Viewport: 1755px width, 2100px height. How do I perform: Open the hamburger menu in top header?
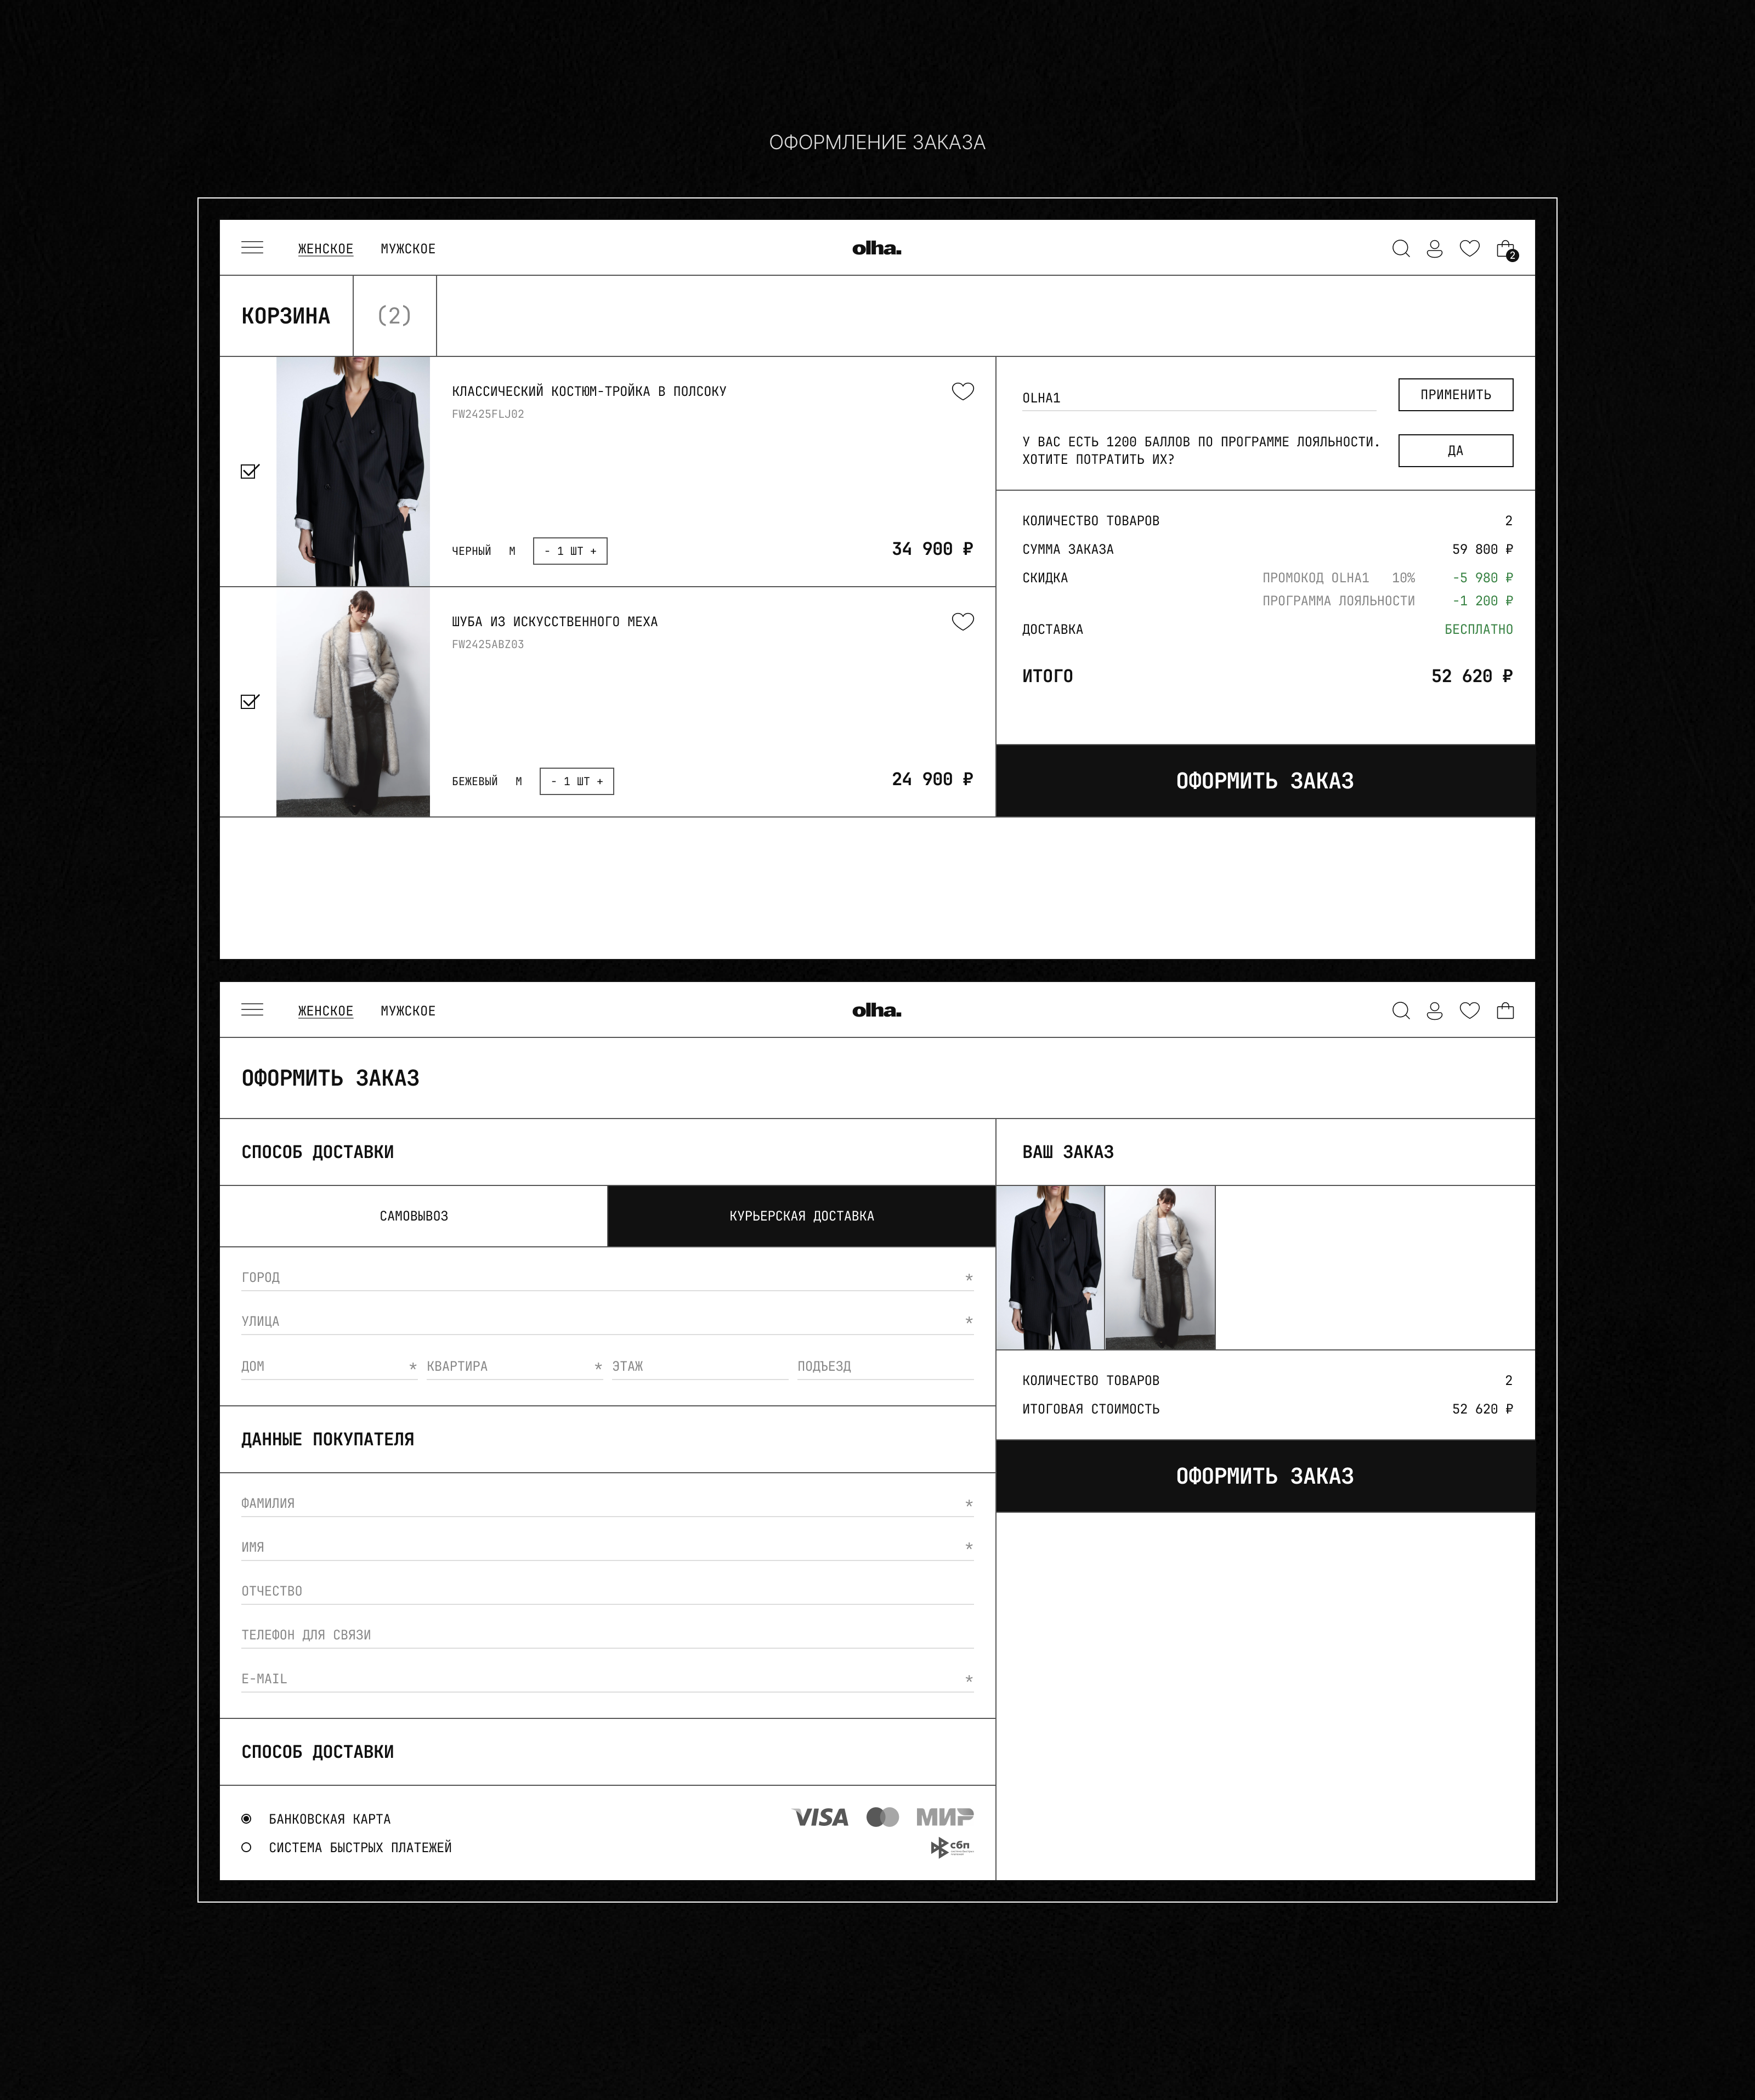point(252,248)
